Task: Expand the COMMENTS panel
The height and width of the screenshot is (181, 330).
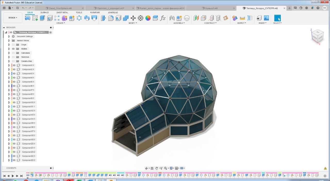Action: click(x=51, y=168)
